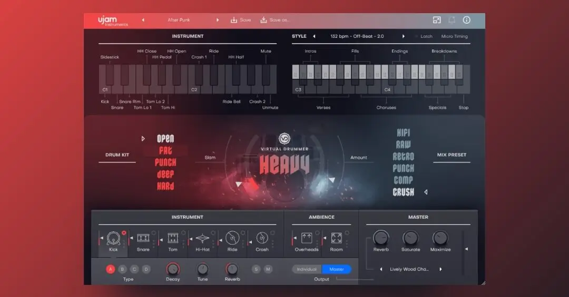
Task: Select kick Type D
Action: point(146,269)
